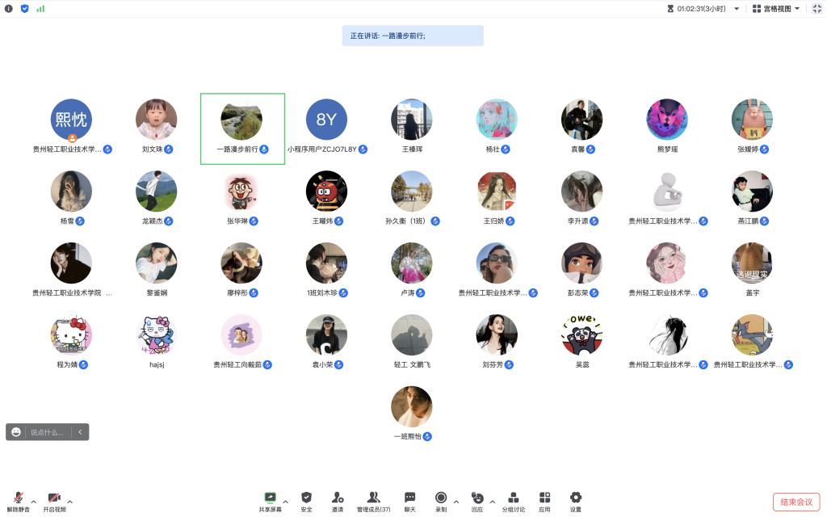The width and height of the screenshot is (827, 517).
Task: Click the 说点什么... chat input box
Action: tap(47, 432)
